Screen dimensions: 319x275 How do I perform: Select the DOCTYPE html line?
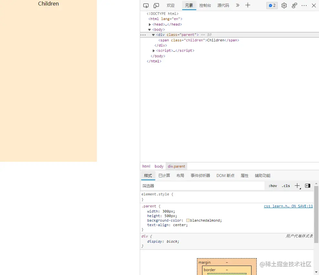pyautogui.click(x=162, y=14)
